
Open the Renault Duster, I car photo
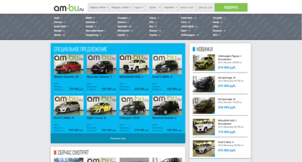pos(167,105)
